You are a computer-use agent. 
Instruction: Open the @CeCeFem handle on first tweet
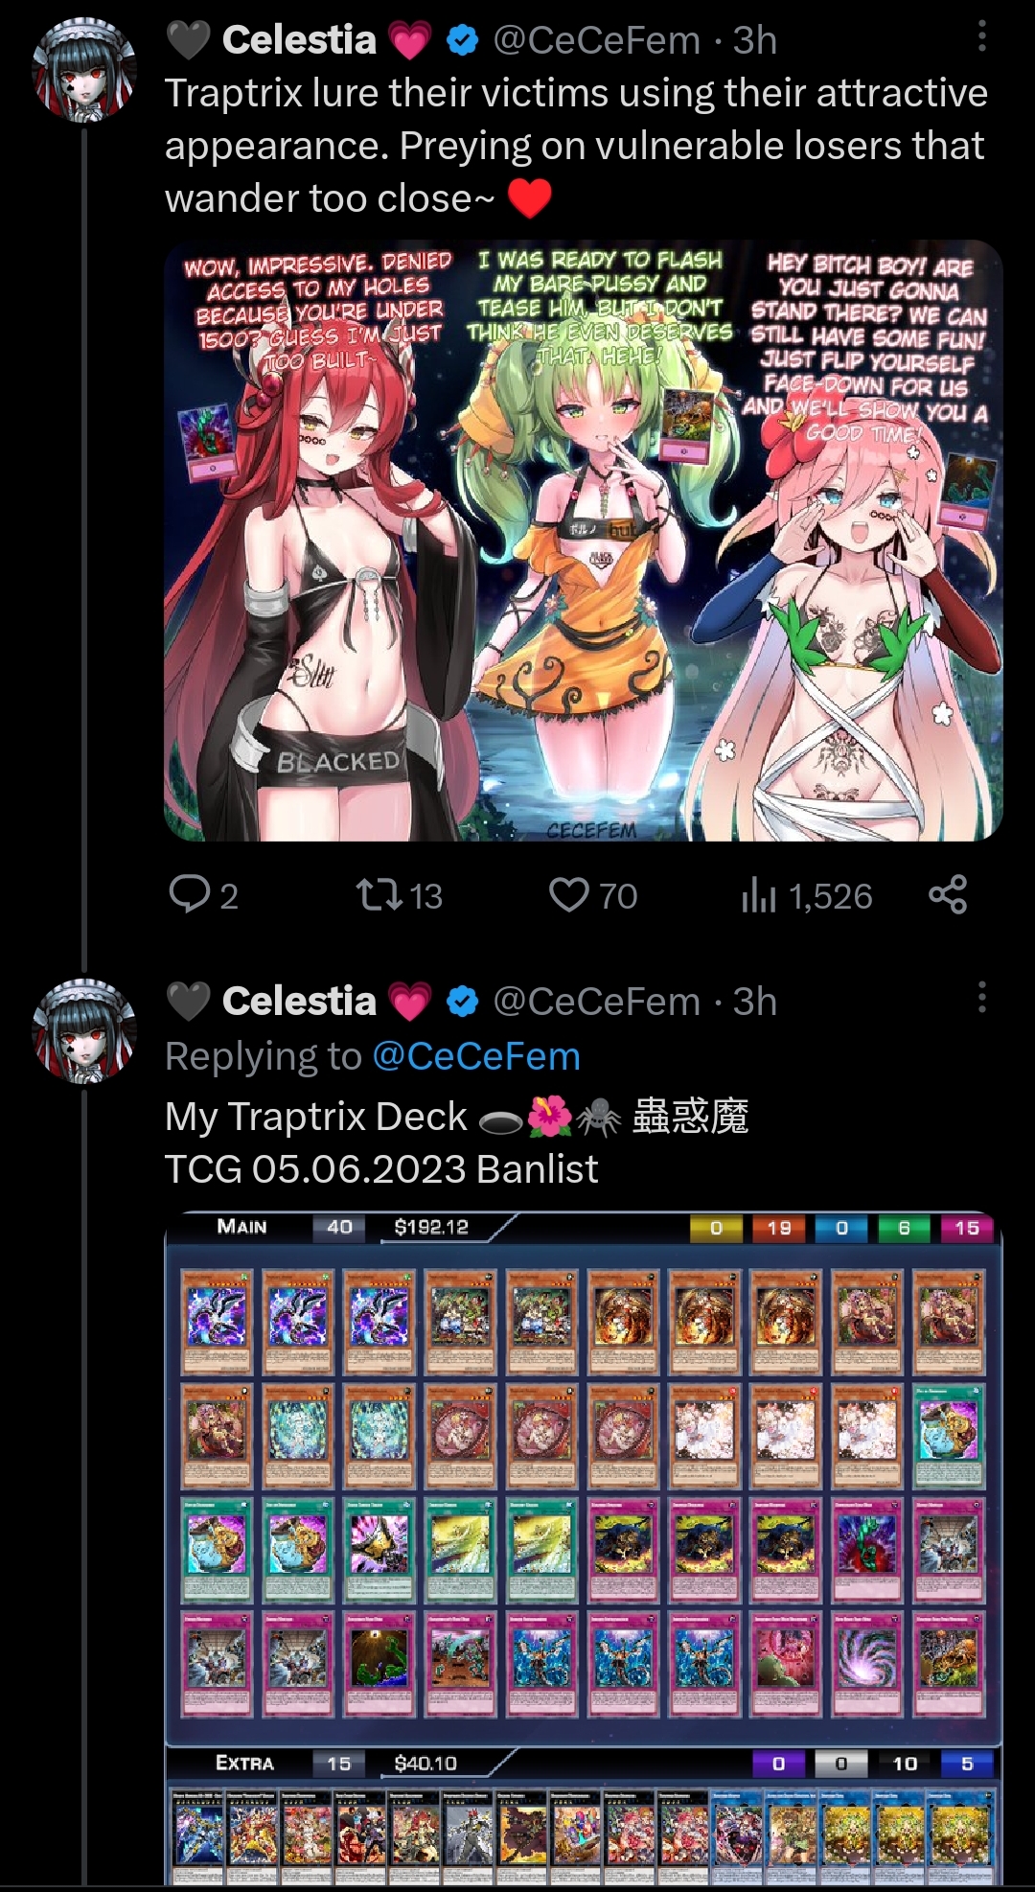(x=596, y=40)
